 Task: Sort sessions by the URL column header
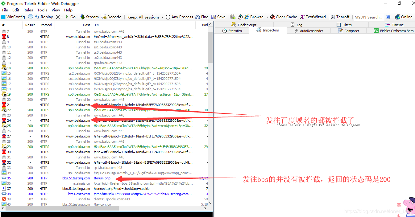(144, 25)
